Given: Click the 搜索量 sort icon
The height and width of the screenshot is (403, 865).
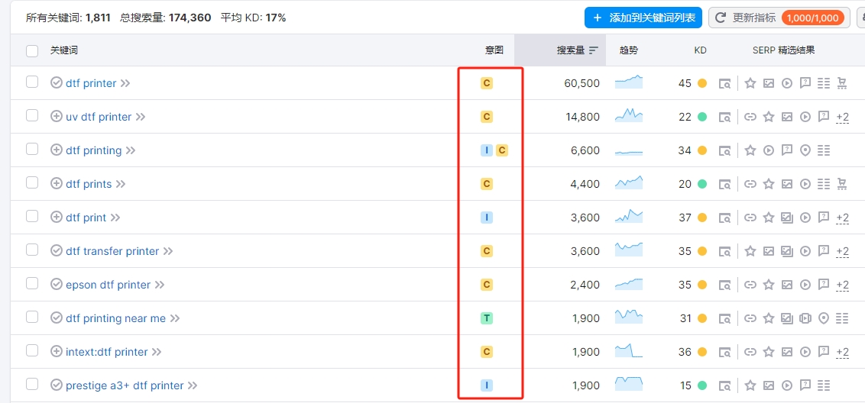Looking at the screenshot, I should [x=594, y=50].
